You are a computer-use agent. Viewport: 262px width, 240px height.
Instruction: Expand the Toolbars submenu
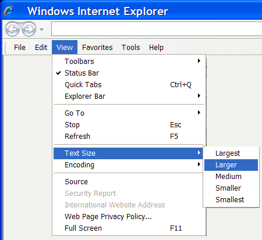click(129, 62)
